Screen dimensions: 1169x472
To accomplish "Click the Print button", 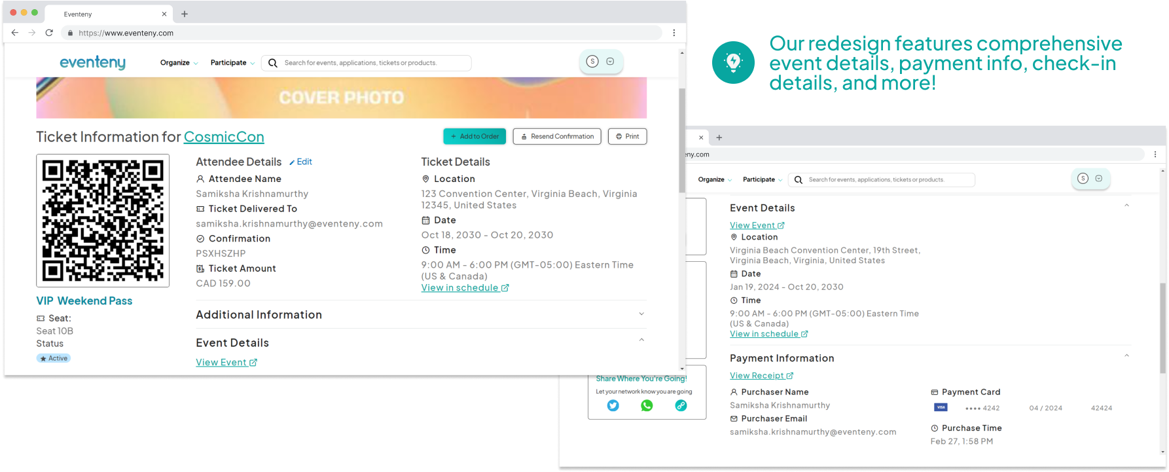I will click(627, 136).
